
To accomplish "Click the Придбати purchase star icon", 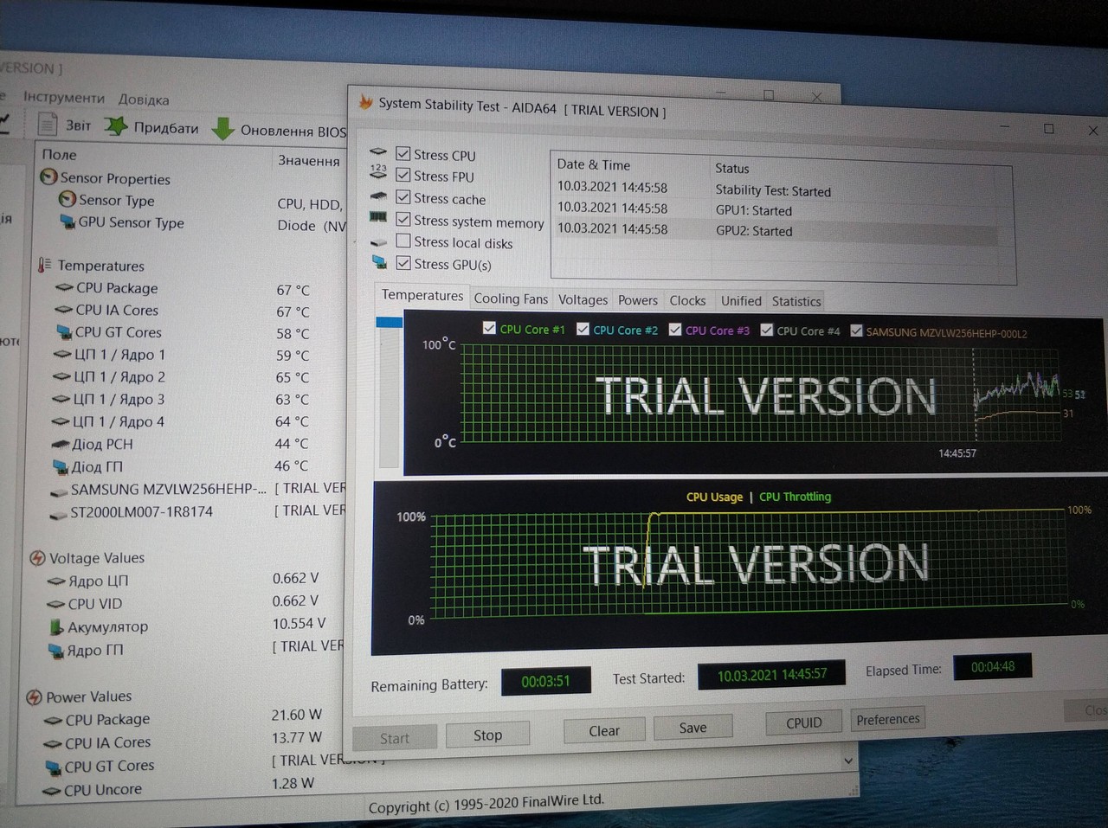I will tap(116, 126).
